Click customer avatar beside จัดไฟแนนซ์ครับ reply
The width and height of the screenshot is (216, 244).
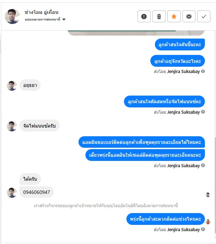pyautogui.click(x=12, y=126)
